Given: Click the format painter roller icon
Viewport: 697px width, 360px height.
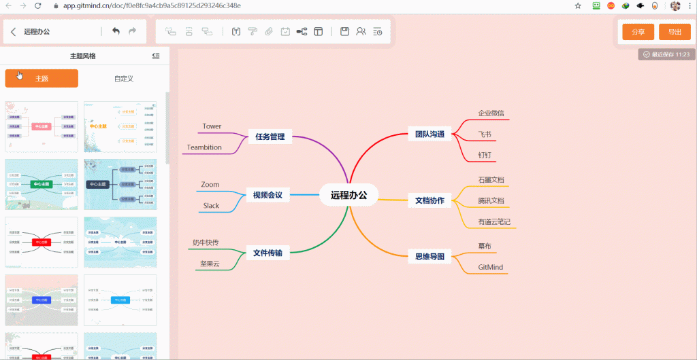Looking at the screenshot, I should pos(253,31).
